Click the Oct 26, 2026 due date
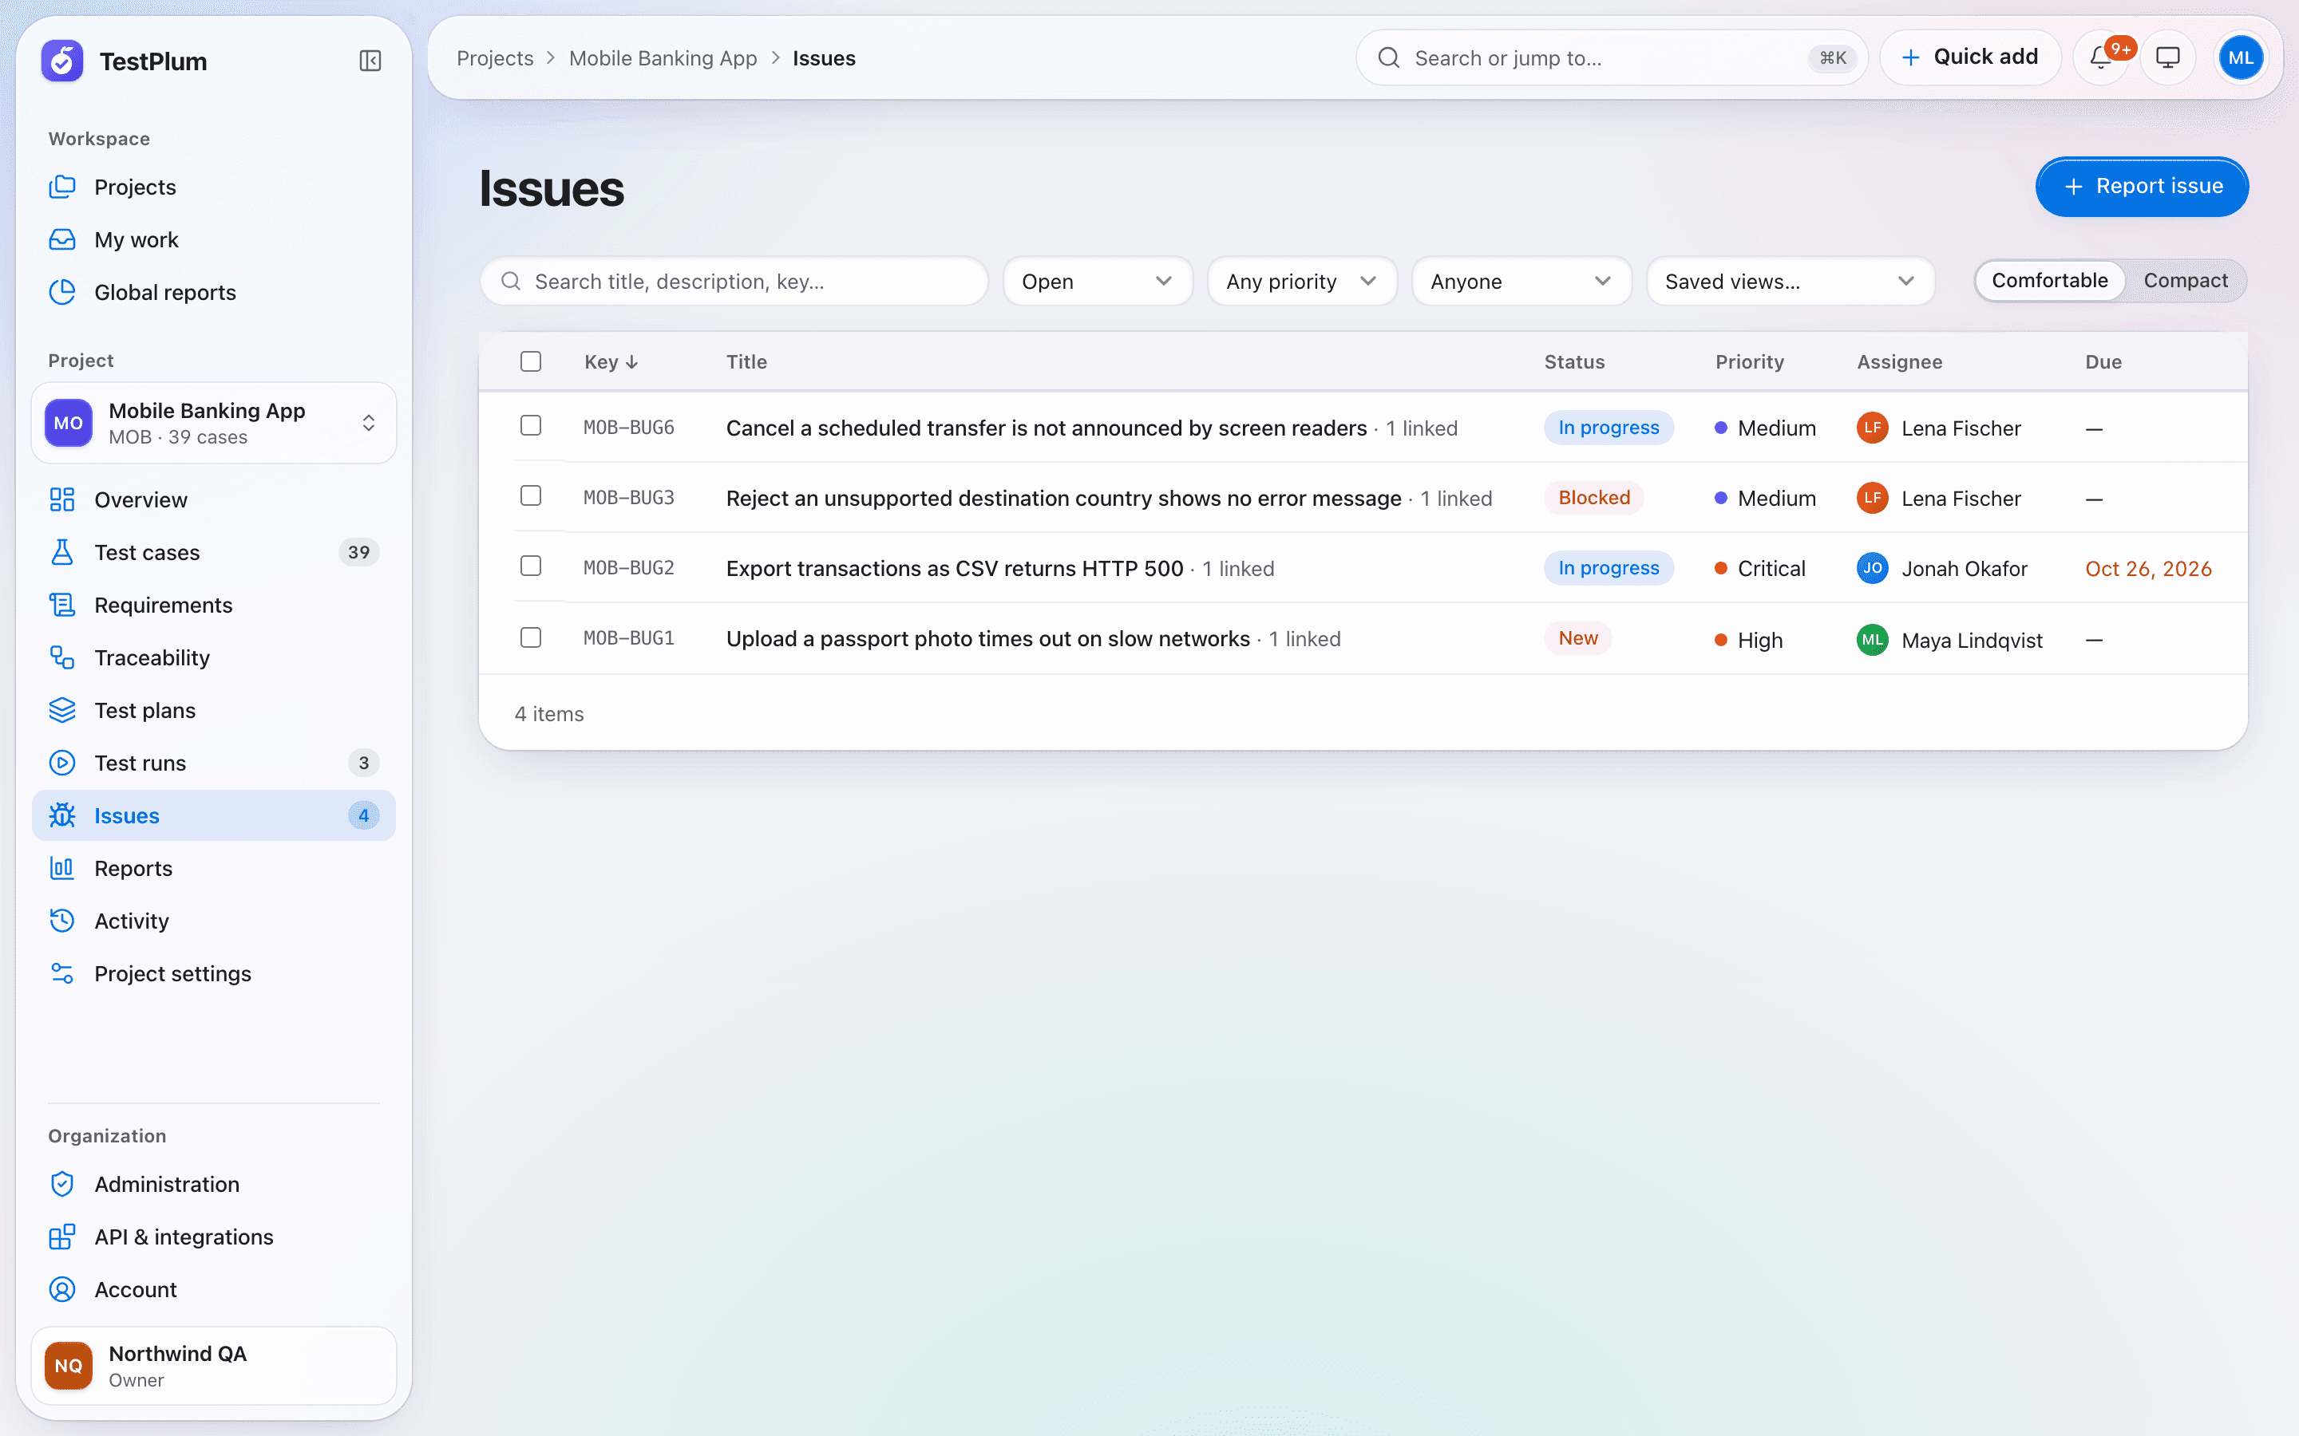 [x=2148, y=568]
